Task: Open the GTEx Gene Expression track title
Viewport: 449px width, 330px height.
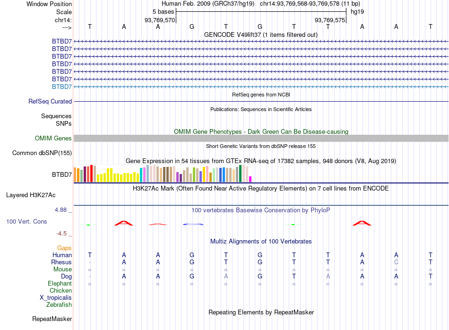Action: coord(260,161)
